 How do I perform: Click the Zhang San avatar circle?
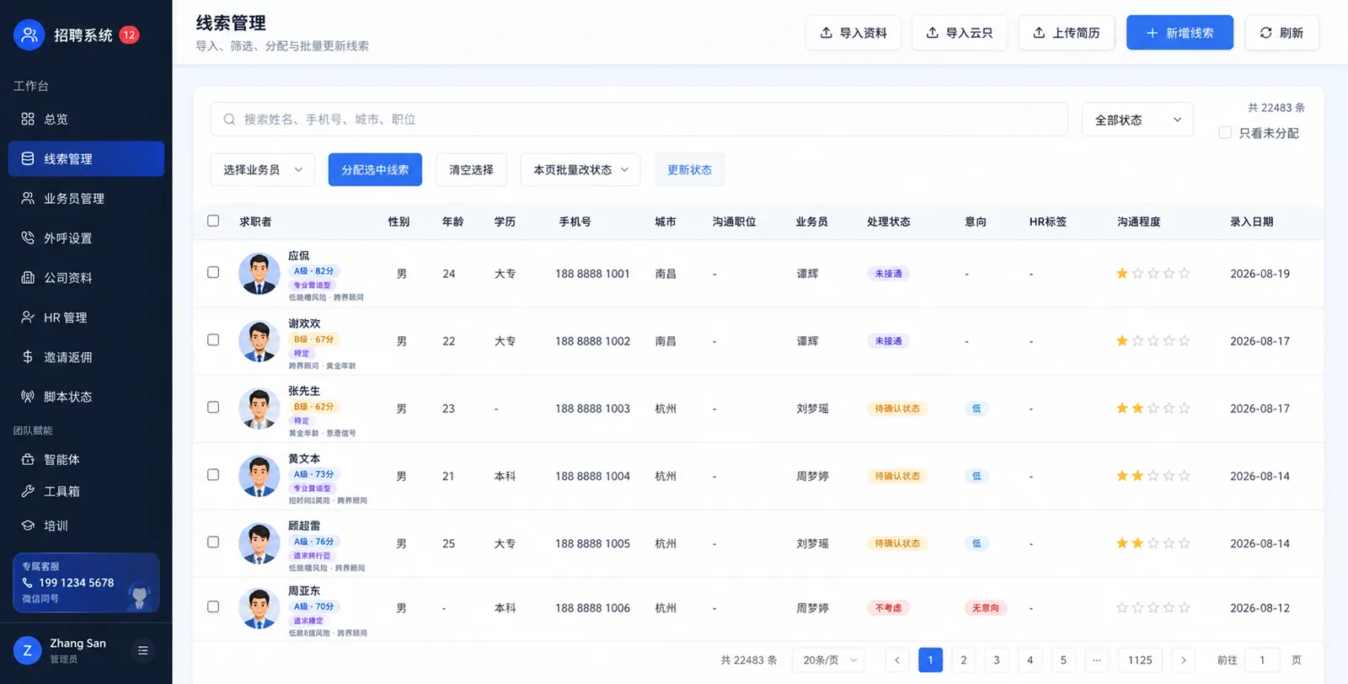click(x=28, y=650)
